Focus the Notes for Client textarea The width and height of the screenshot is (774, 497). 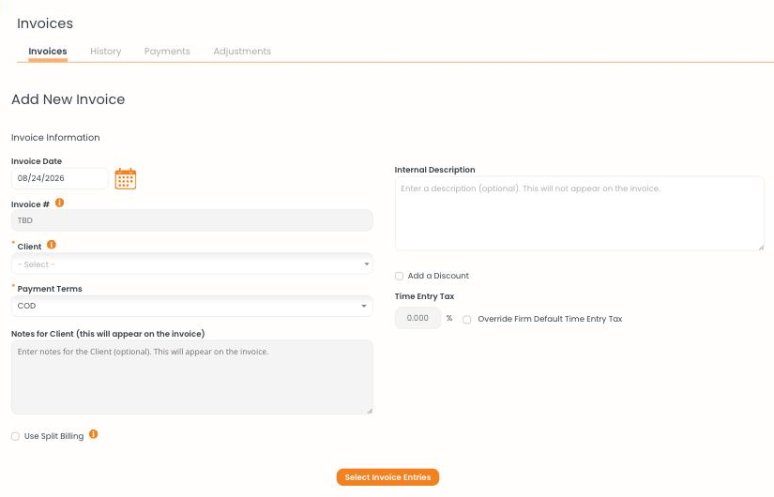tap(192, 377)
